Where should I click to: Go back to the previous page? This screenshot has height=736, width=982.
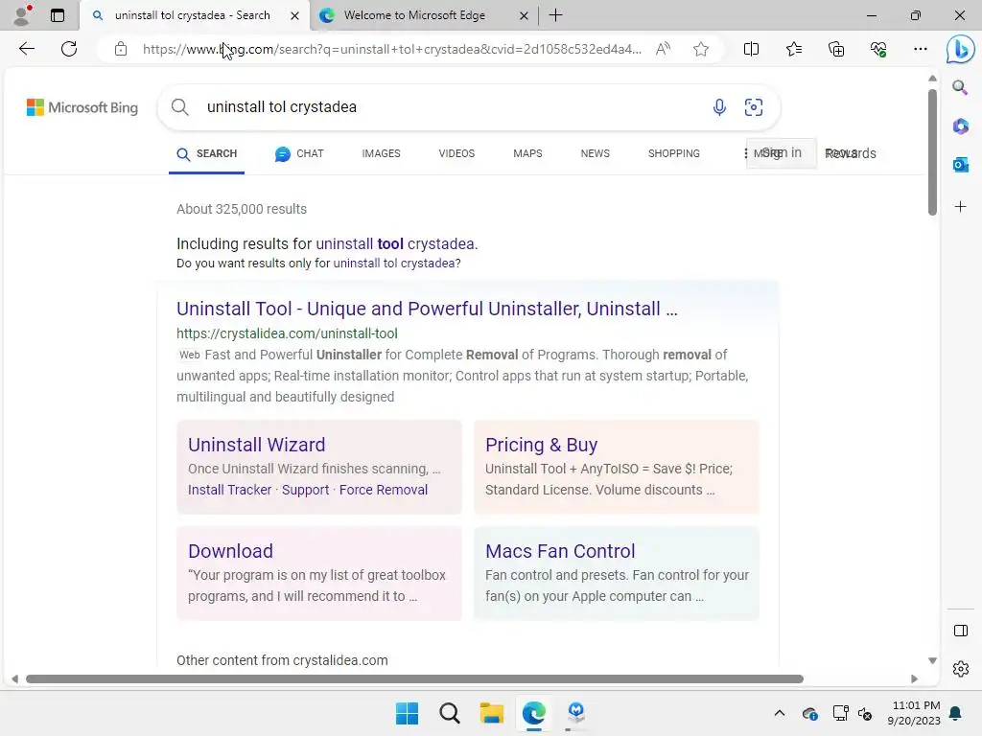tap(26, 49)
